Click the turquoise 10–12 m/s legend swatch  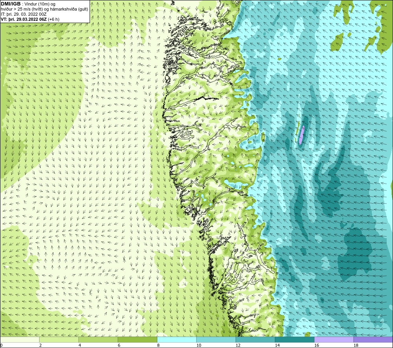pos(216,339)
